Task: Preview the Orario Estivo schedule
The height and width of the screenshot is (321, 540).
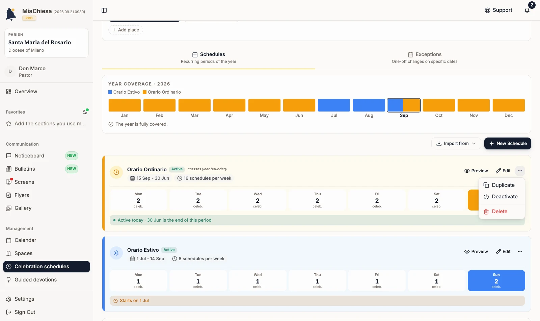Action: click(476, 252)
